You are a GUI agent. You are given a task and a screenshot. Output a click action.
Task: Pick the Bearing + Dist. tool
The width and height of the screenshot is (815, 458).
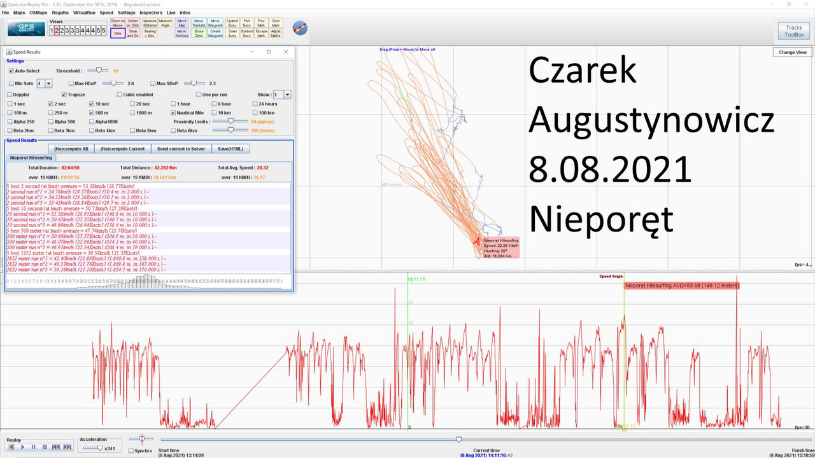150,33
